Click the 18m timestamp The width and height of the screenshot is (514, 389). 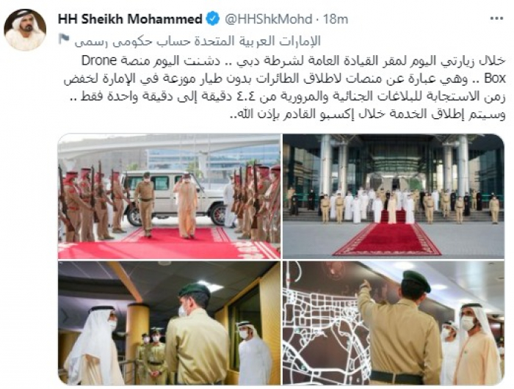coord(336,19)
